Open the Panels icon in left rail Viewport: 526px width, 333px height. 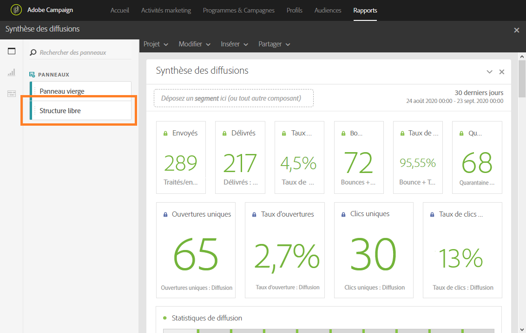point(12,51)
